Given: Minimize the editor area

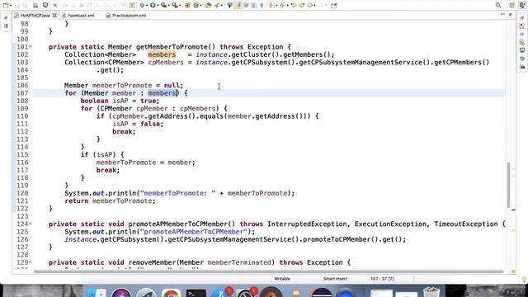Looking at the screenshot, I should [x=502, y=14].
